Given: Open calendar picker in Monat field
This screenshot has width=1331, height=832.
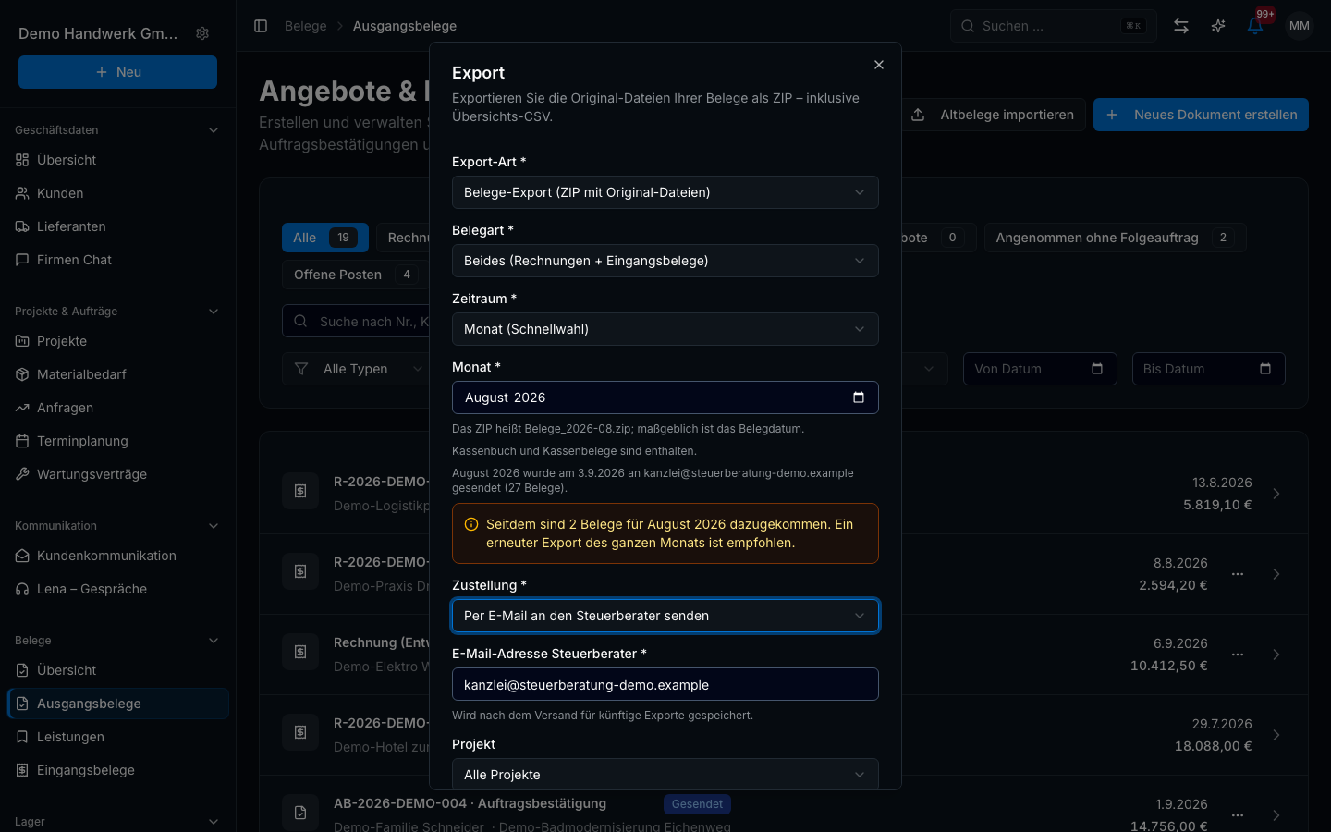Looking at the screenshot, I should 859,398.
